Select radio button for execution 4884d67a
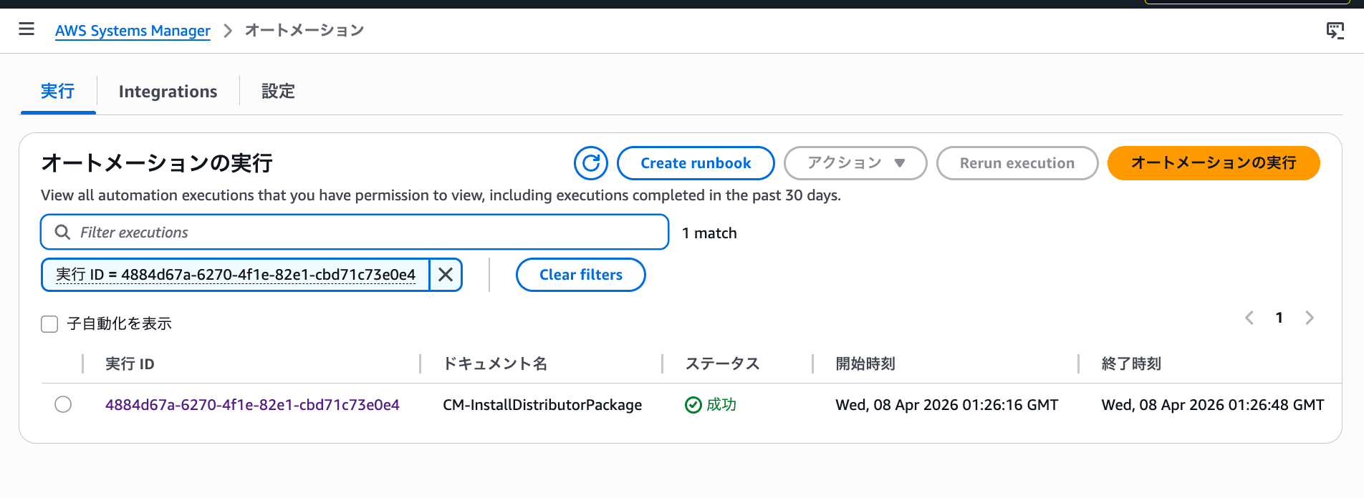The image size is (1364, 498). 63,404
